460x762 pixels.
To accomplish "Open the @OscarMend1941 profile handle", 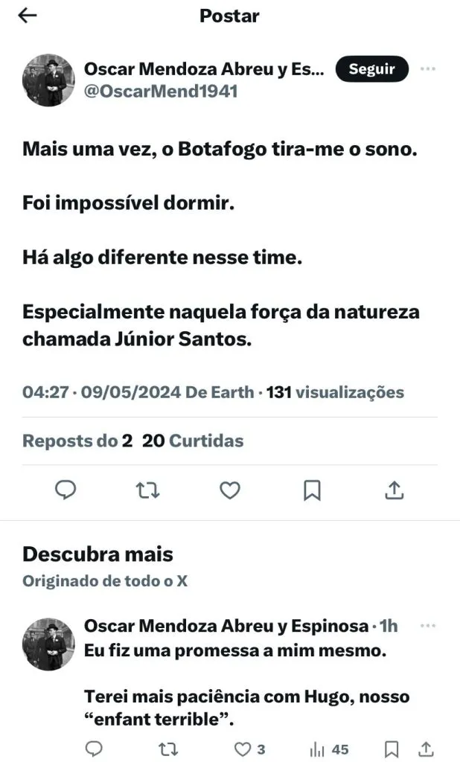I will pyautogui.click(x=161, y=91).
